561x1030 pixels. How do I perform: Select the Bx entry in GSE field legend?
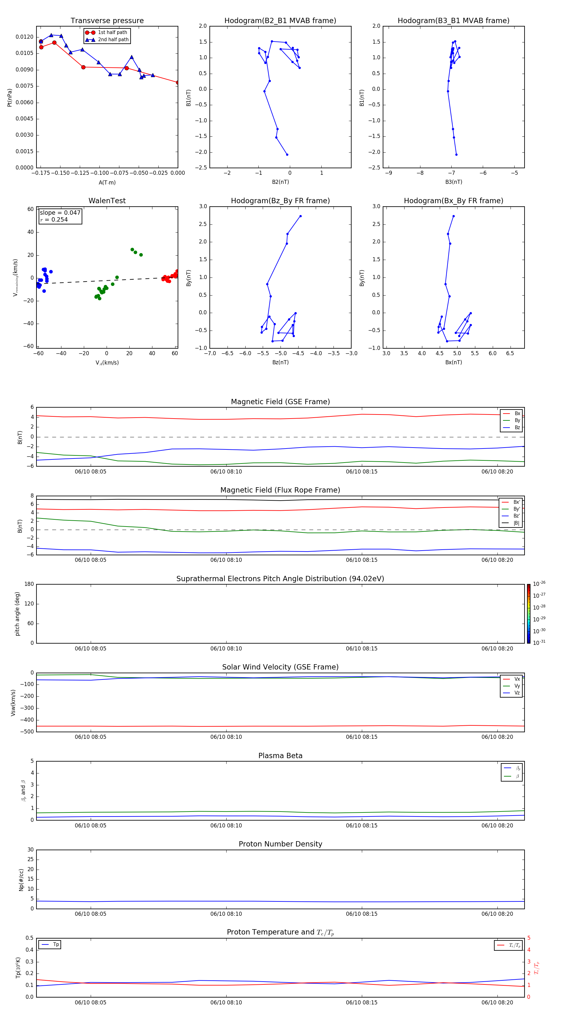tap(511, 414)
